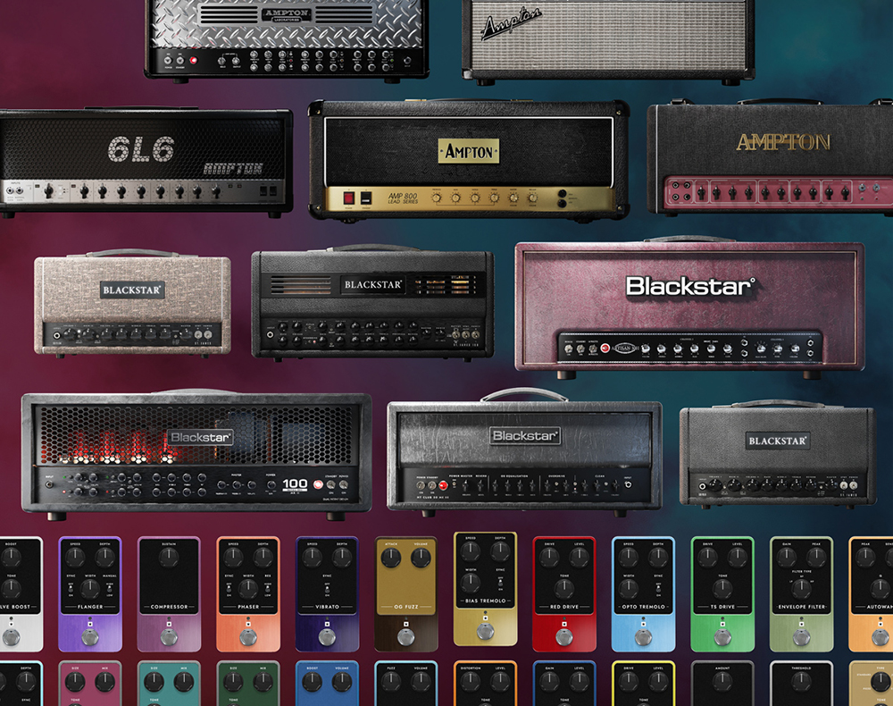Select the green TS Drive pedal
The image size is (893, 706).
click(x=722, y=594)
